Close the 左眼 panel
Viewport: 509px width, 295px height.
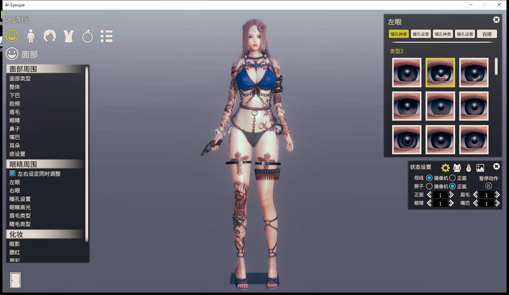click(x=496, y=20)
